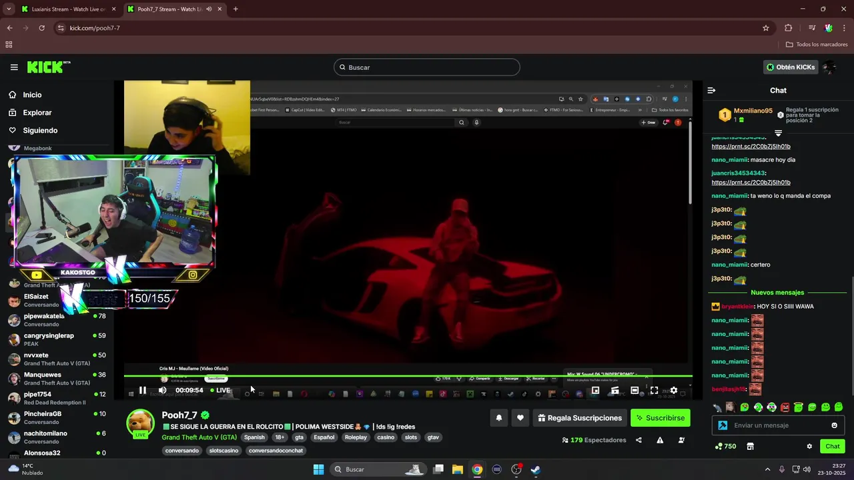854x480 pixels.
Task: Select the Spanish tag
Action: point(254,437)
